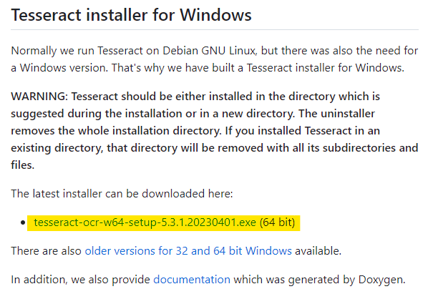The width and height of the screenshot is (428, 299).
Task: Click the word Doxygen at the end
Action: (x=381, y=280)
